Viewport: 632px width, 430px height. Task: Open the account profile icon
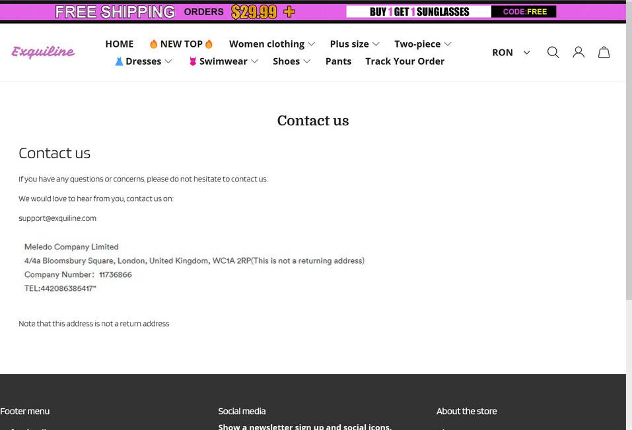[x=579, y=52]
